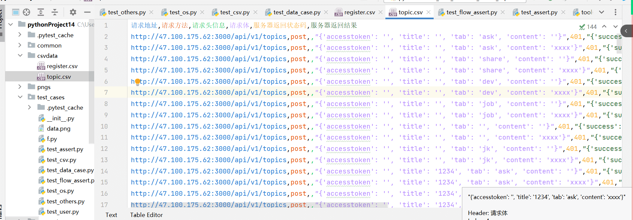Screen dimensions: 633x220
Task: Open project panel settings gear
Action: [73, 12]
